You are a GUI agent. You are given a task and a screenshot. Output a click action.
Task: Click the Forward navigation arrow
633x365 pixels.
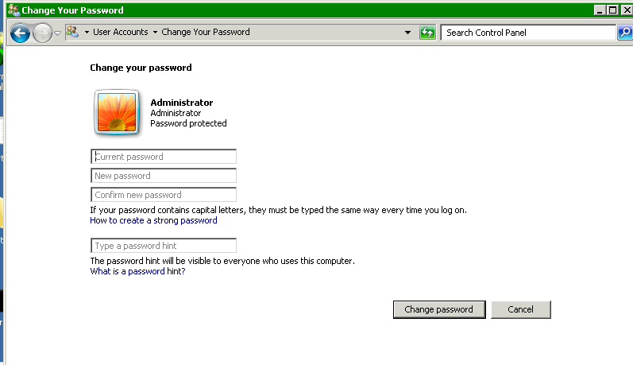point(42,33)
